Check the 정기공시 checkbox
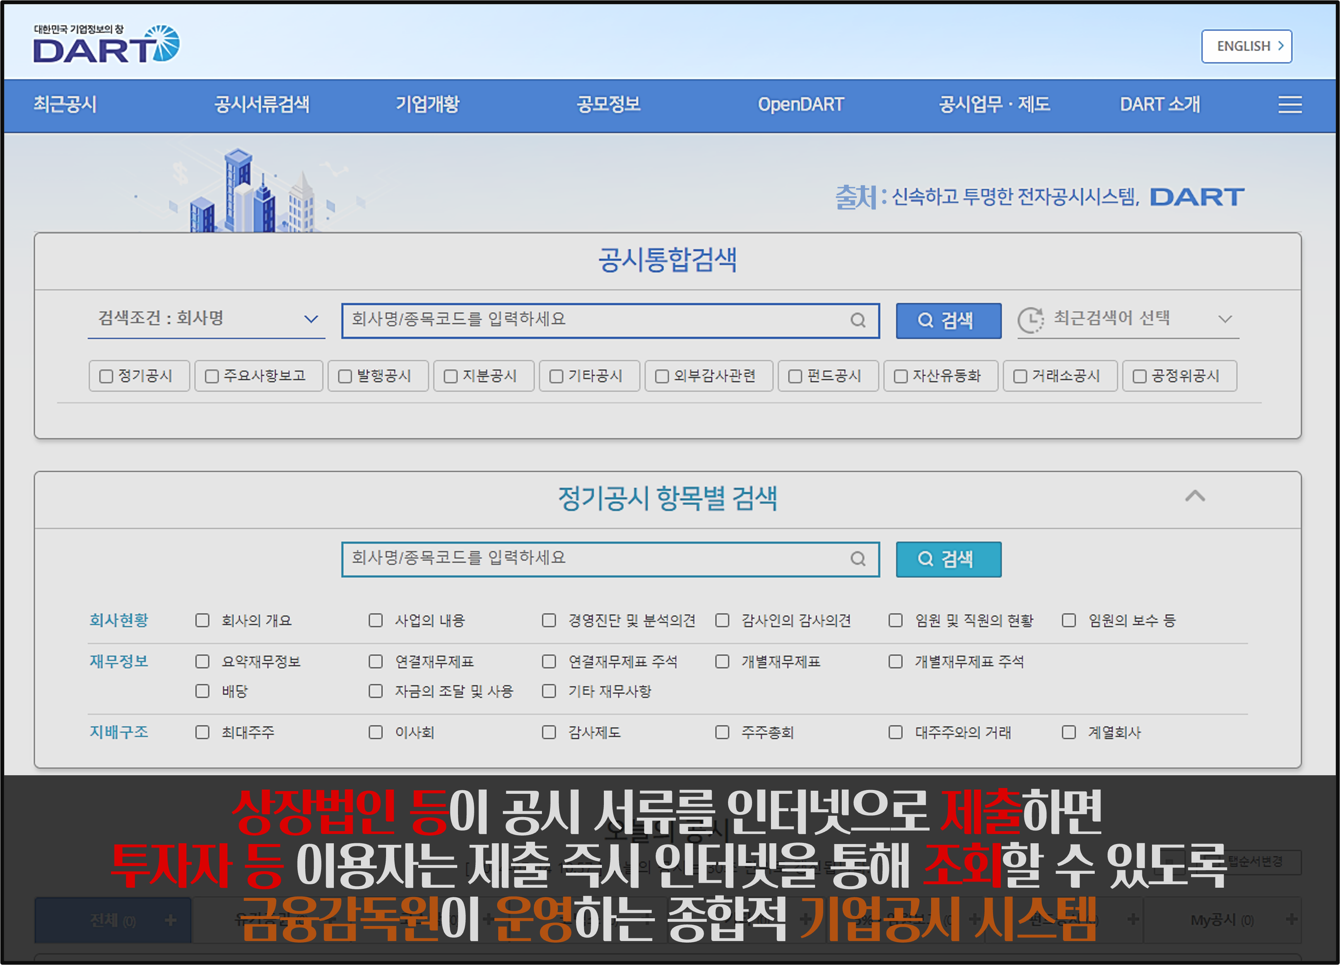This screenshot has width=1340, height=965. point(106,376)
